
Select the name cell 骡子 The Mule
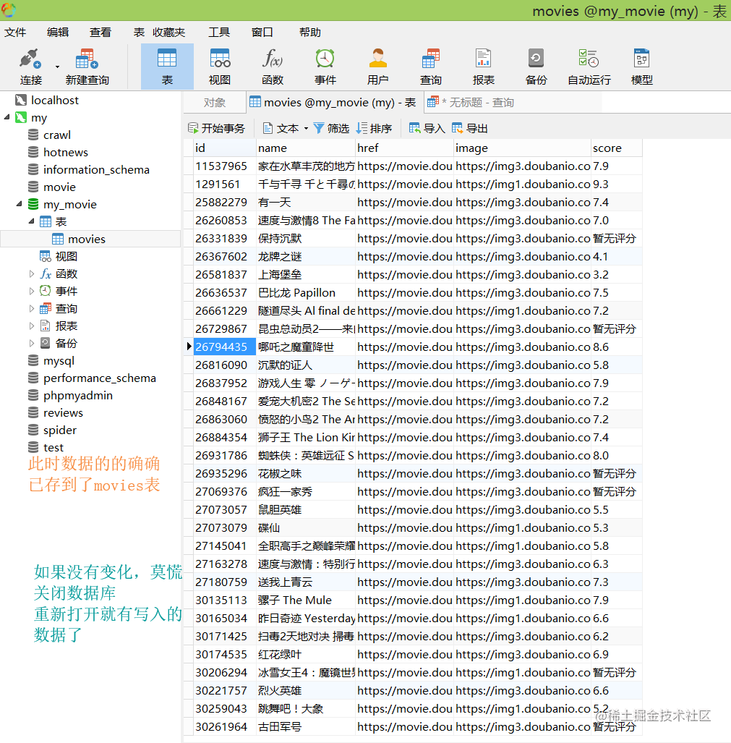306,600
